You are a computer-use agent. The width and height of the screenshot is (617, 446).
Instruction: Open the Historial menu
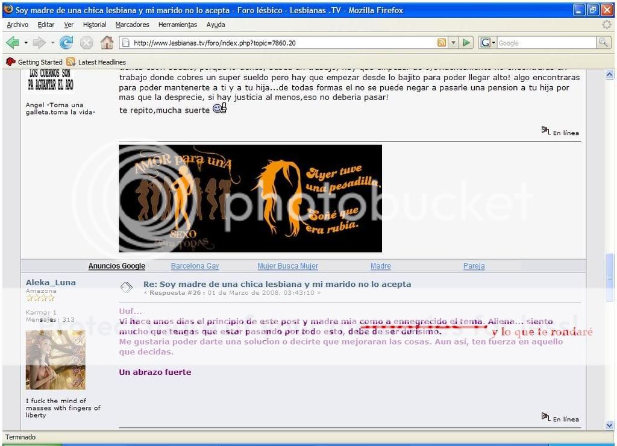click(95, 25)
